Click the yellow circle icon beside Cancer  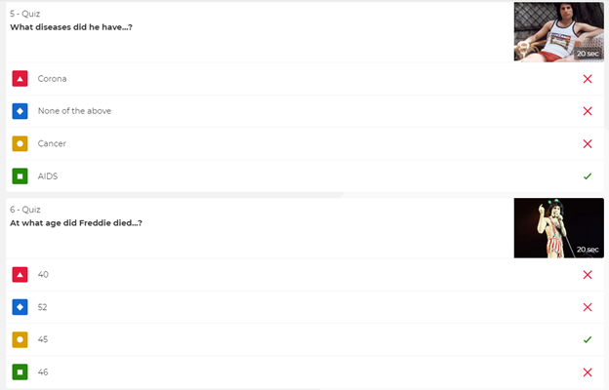[20, 143]
